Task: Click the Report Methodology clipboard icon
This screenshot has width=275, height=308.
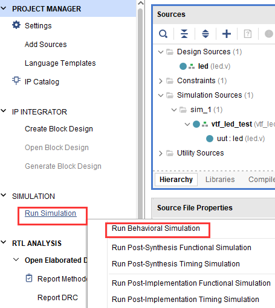Action: (29, 278)
